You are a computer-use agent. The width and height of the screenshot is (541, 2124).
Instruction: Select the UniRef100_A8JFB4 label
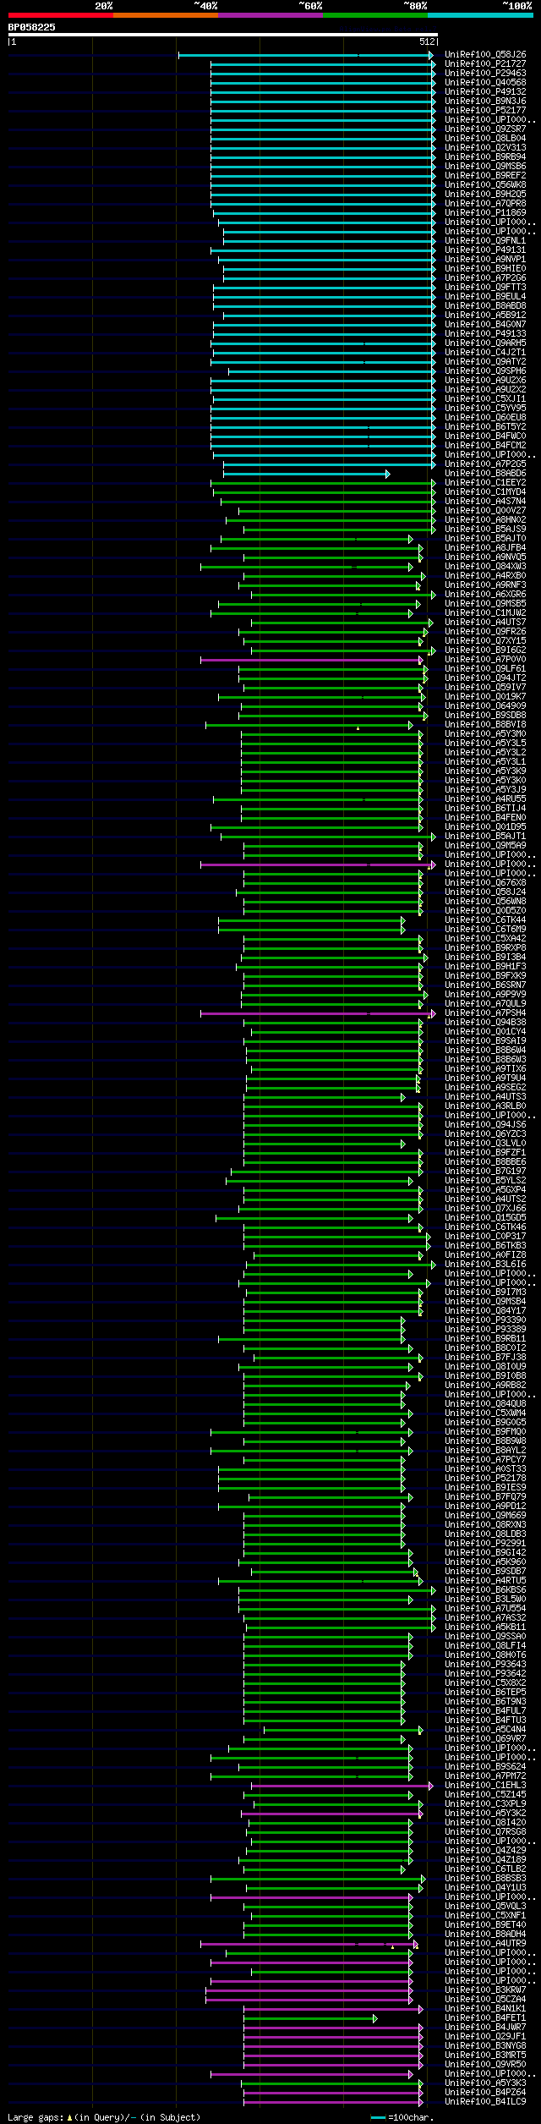485,547
